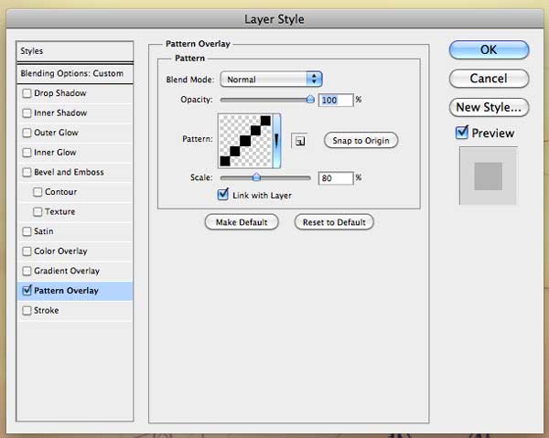Image resolution: width=549 pixels, height=438 pixels.
Task: Click the Scale slider handle
Action: 256,177
